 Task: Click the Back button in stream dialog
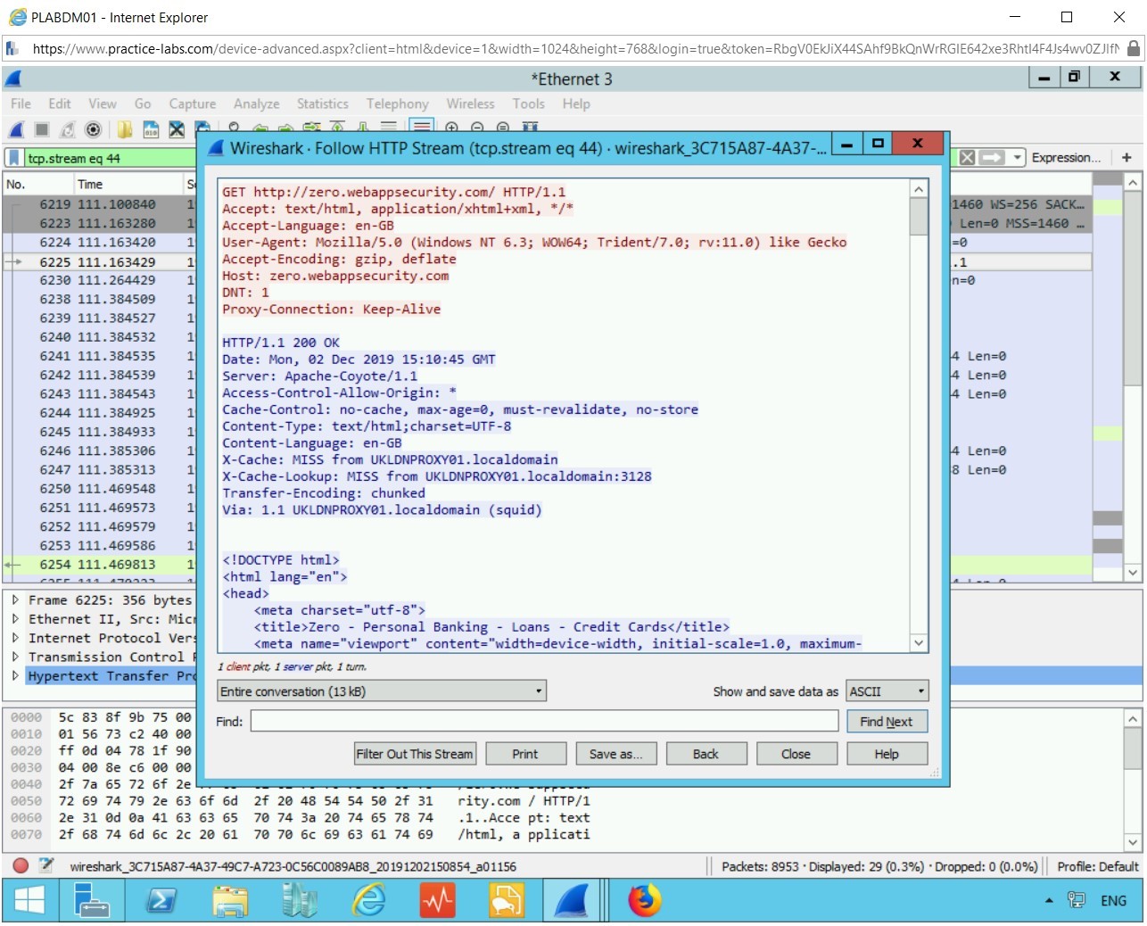[706, 754]
